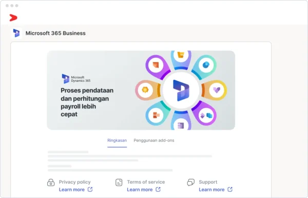Image resolution: width=308 pixels, height=198 pixels.
Task: Click the red arrow logo in header
Action: tap(13, 18)
